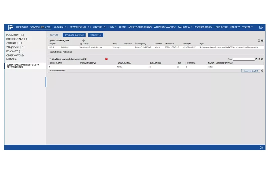The width and height of the screenshot is (270, 174).
Task: Click the Filtruj text input field
Action: 243,59
